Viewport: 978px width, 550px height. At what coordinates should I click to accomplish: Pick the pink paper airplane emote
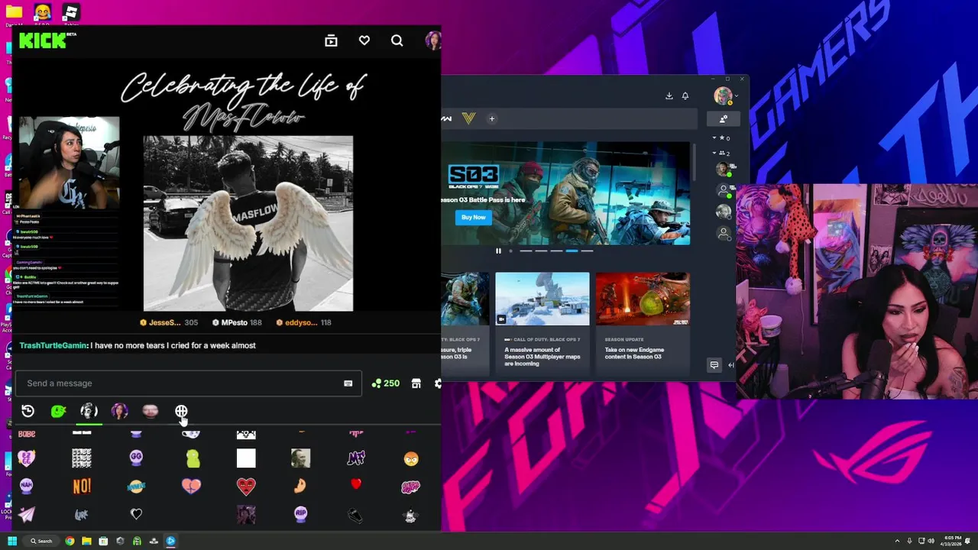pos(27,514)
